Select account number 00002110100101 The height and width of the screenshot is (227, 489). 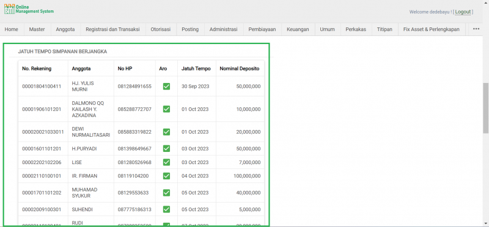click(x=42, y=176)
